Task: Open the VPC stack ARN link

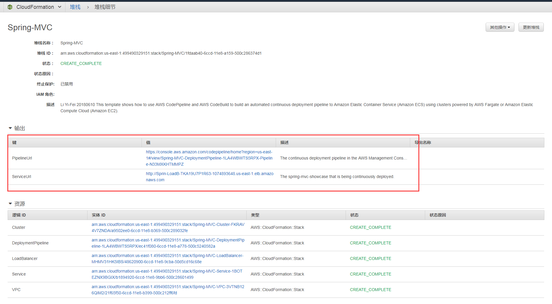Action: pos(168,290)
